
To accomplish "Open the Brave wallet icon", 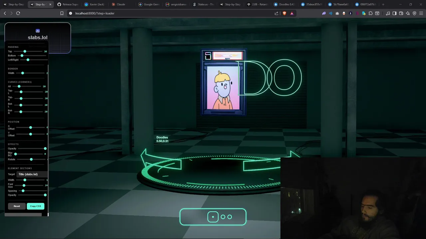I will pyautogui.click(x=401, y=13).
